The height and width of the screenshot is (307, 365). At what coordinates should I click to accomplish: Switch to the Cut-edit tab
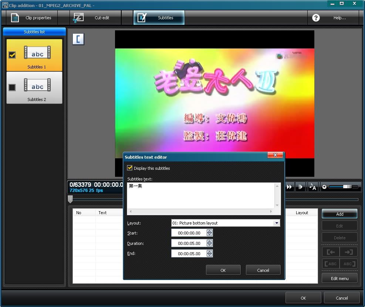(95, 18)
